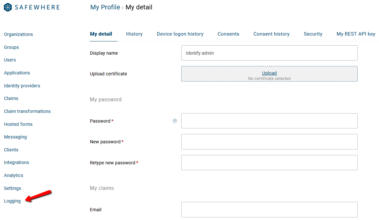Image resolution: width=379 pixels, height=220 pixels.
Task: Open Settings in the sidebar
Action: pyautogui.click(x=13, y=188)
